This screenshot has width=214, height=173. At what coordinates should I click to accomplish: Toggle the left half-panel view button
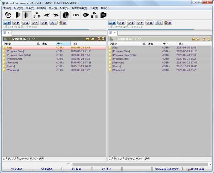18,15
